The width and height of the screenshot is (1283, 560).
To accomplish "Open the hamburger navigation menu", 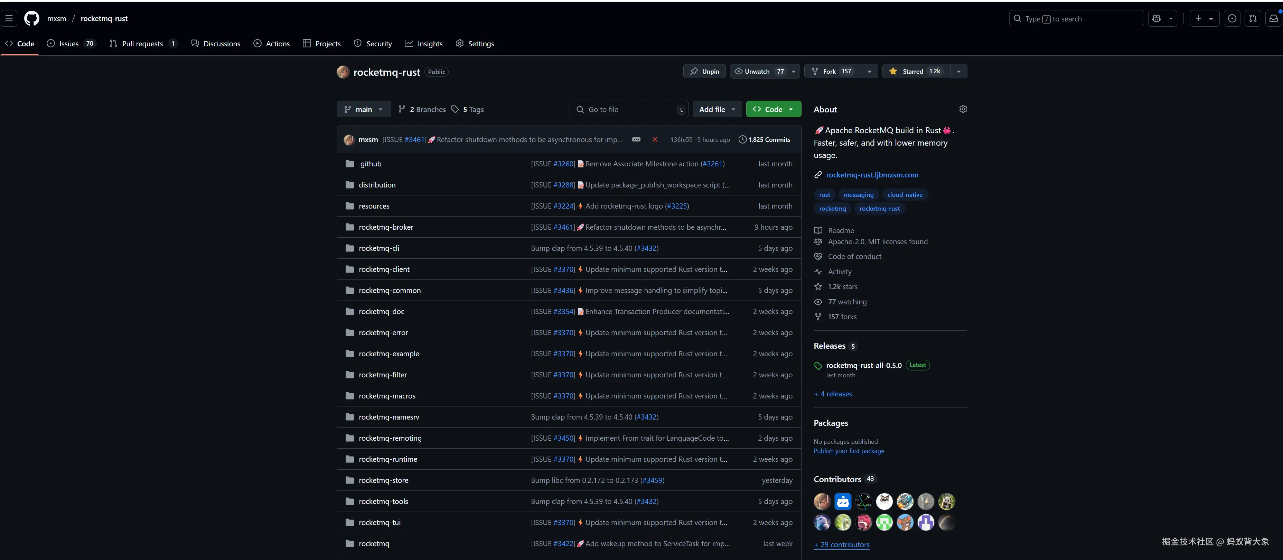I will click(x=9, y=18).
